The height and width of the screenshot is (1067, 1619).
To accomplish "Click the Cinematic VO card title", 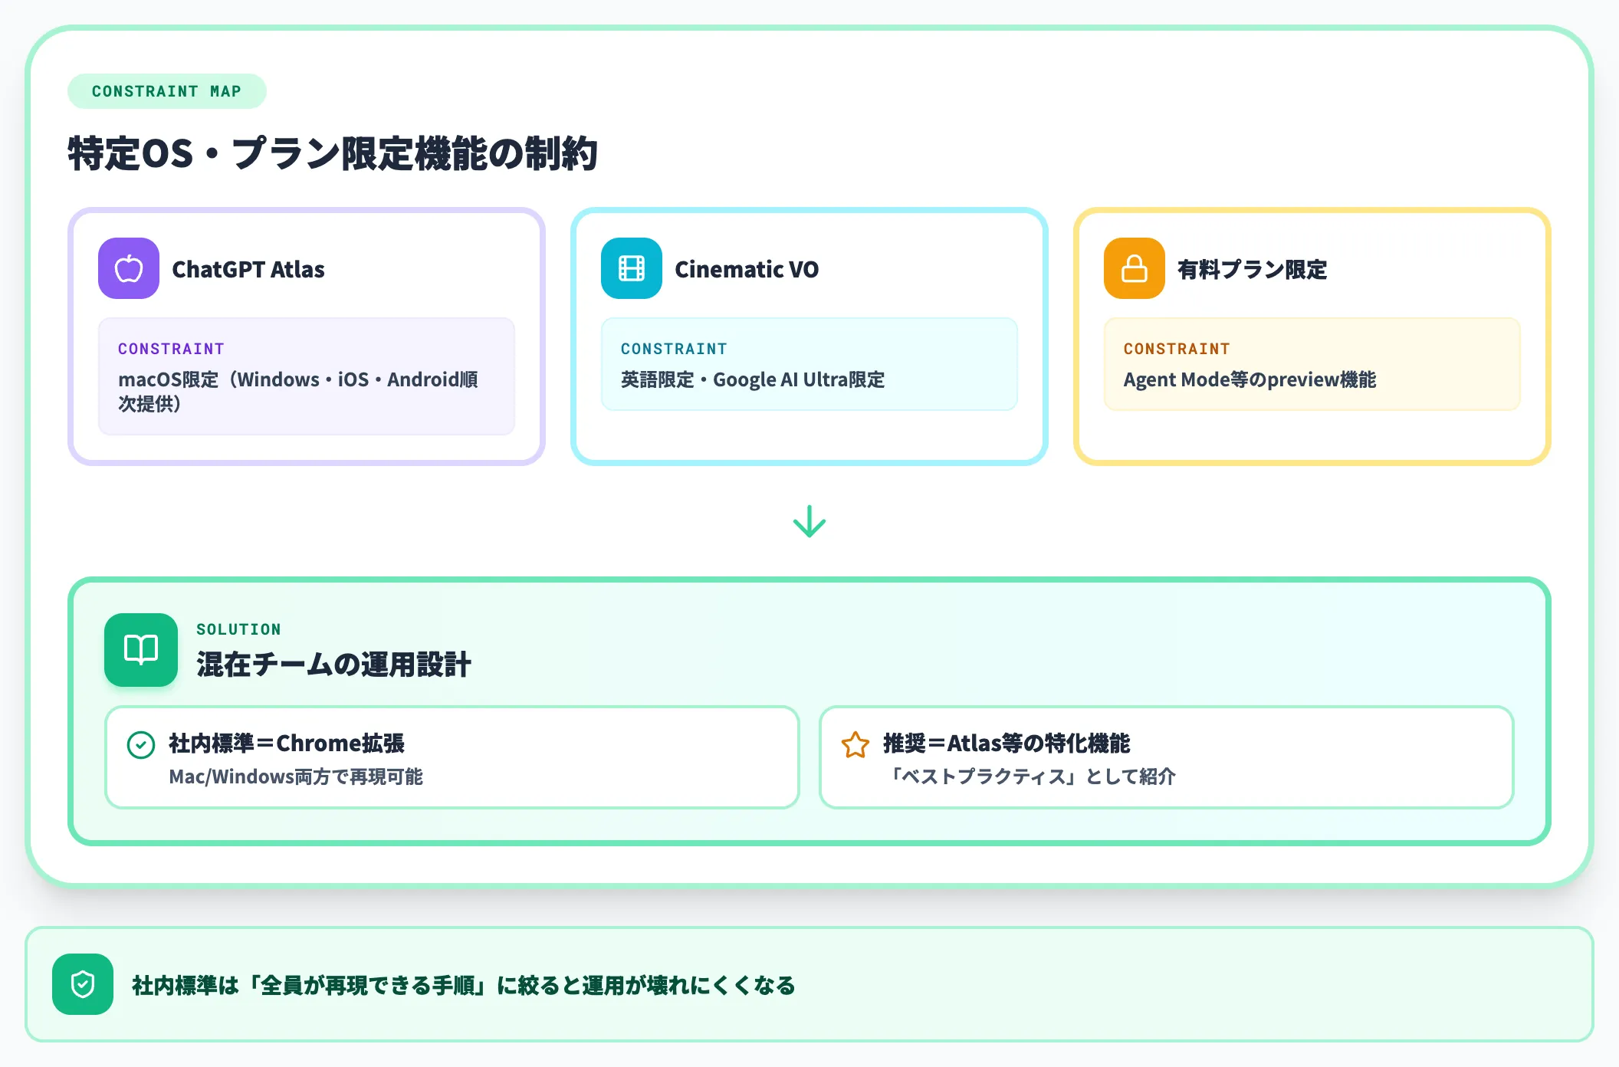I will tap(747, 270).
